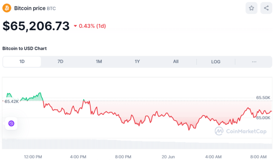Image resolution: width=274 pixels, height=163 pixels.
Task: Click the orange Bitcoin logo icon
Action: pos(7,8)
